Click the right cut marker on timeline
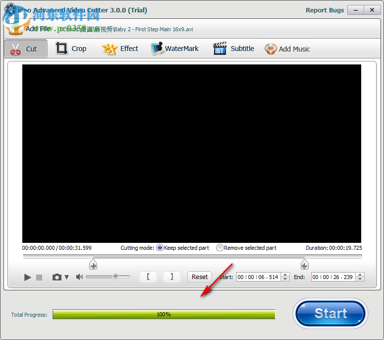 coord(304,265)
